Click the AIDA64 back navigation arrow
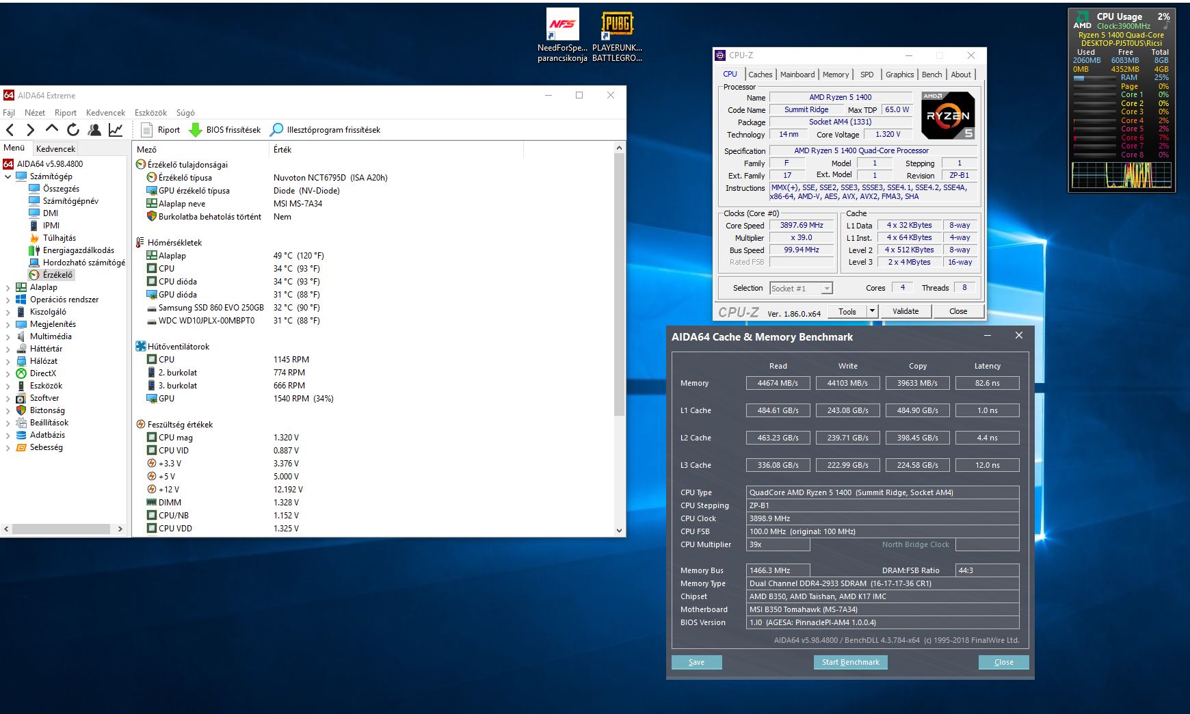Screen dimensions: 1190x714 10,130
